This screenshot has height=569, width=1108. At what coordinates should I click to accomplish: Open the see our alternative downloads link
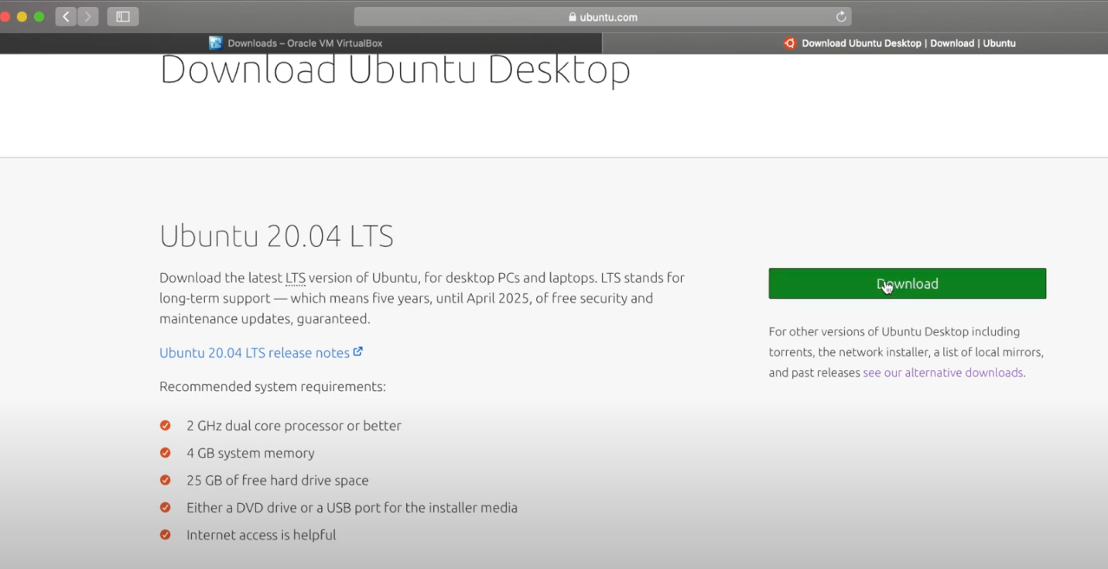tap(942, 372)
